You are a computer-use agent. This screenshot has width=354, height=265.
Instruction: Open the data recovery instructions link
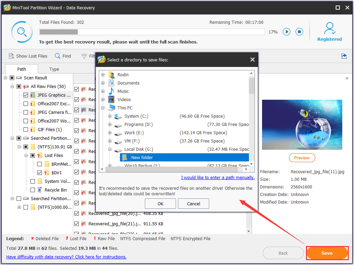pyautogui.click(x=66, y=257)
